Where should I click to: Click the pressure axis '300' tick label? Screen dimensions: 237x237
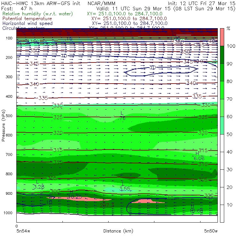(9, 77)
